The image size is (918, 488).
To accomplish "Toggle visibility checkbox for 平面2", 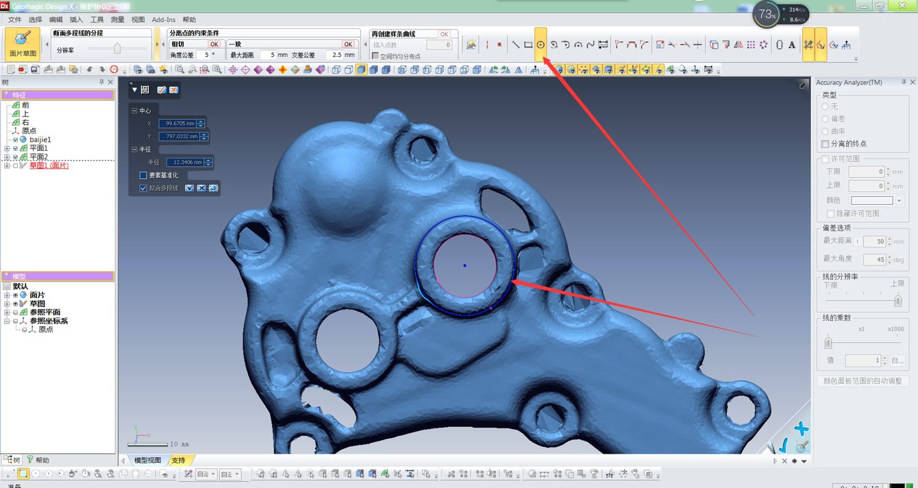I will coord(16,157).
